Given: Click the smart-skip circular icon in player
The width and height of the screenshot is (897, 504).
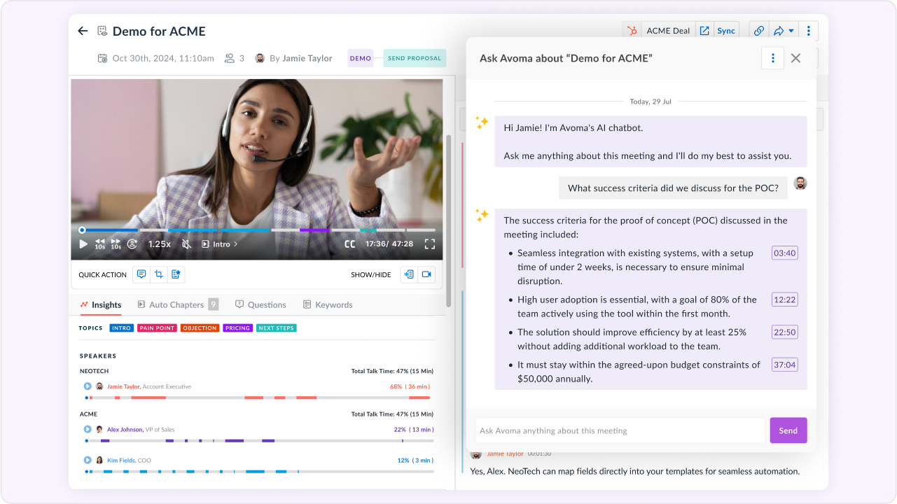Looking at the screenshot, I should [x=132, y=244].
